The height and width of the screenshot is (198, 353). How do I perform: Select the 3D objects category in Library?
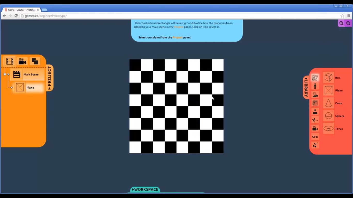[x=315, y=78]
